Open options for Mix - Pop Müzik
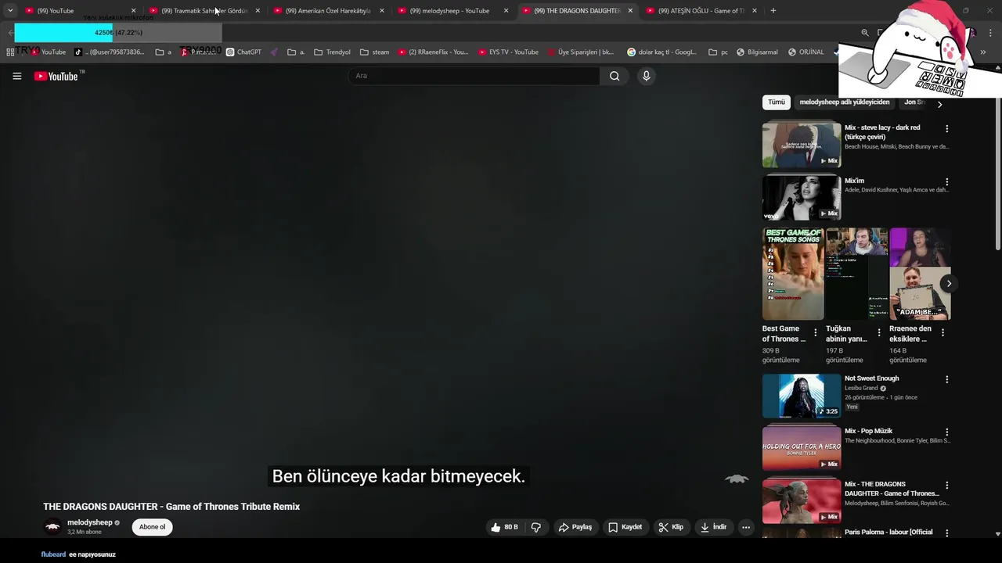This screenshot has width=1002, height=563. [x=946, y=432]
